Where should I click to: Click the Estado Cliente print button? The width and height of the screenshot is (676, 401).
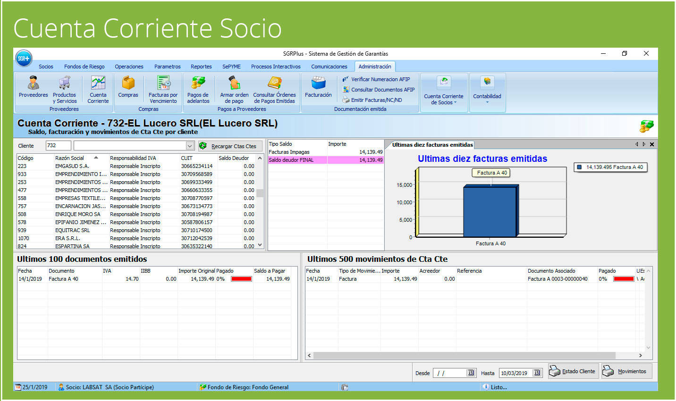(x=573, y=371)
